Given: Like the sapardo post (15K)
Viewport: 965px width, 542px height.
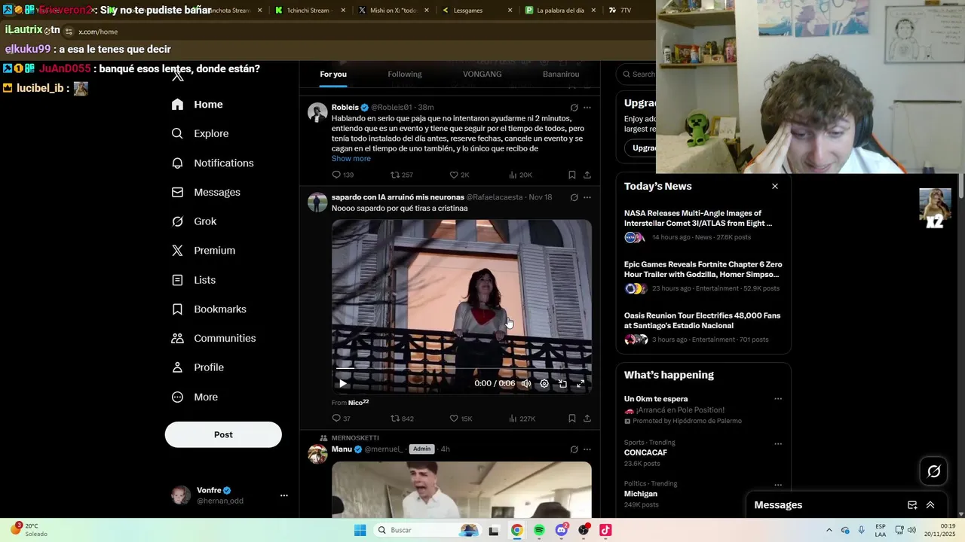Looking at the screenshot, I should 461,419.
